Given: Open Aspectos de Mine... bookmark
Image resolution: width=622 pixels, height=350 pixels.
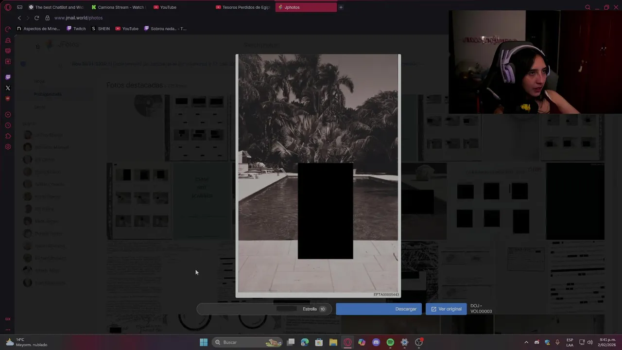Looking at the screenshot, I should tap(38, 29).
